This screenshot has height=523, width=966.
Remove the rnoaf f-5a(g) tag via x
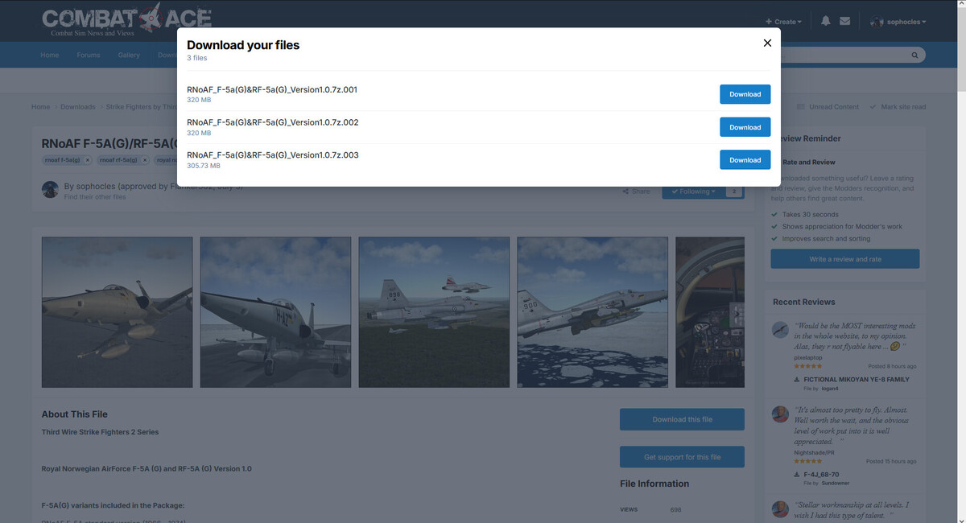pos(88,160)
